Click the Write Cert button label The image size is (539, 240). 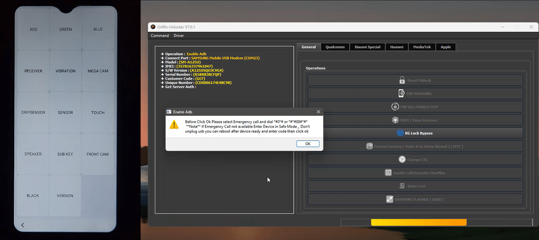tap(416, 186)
